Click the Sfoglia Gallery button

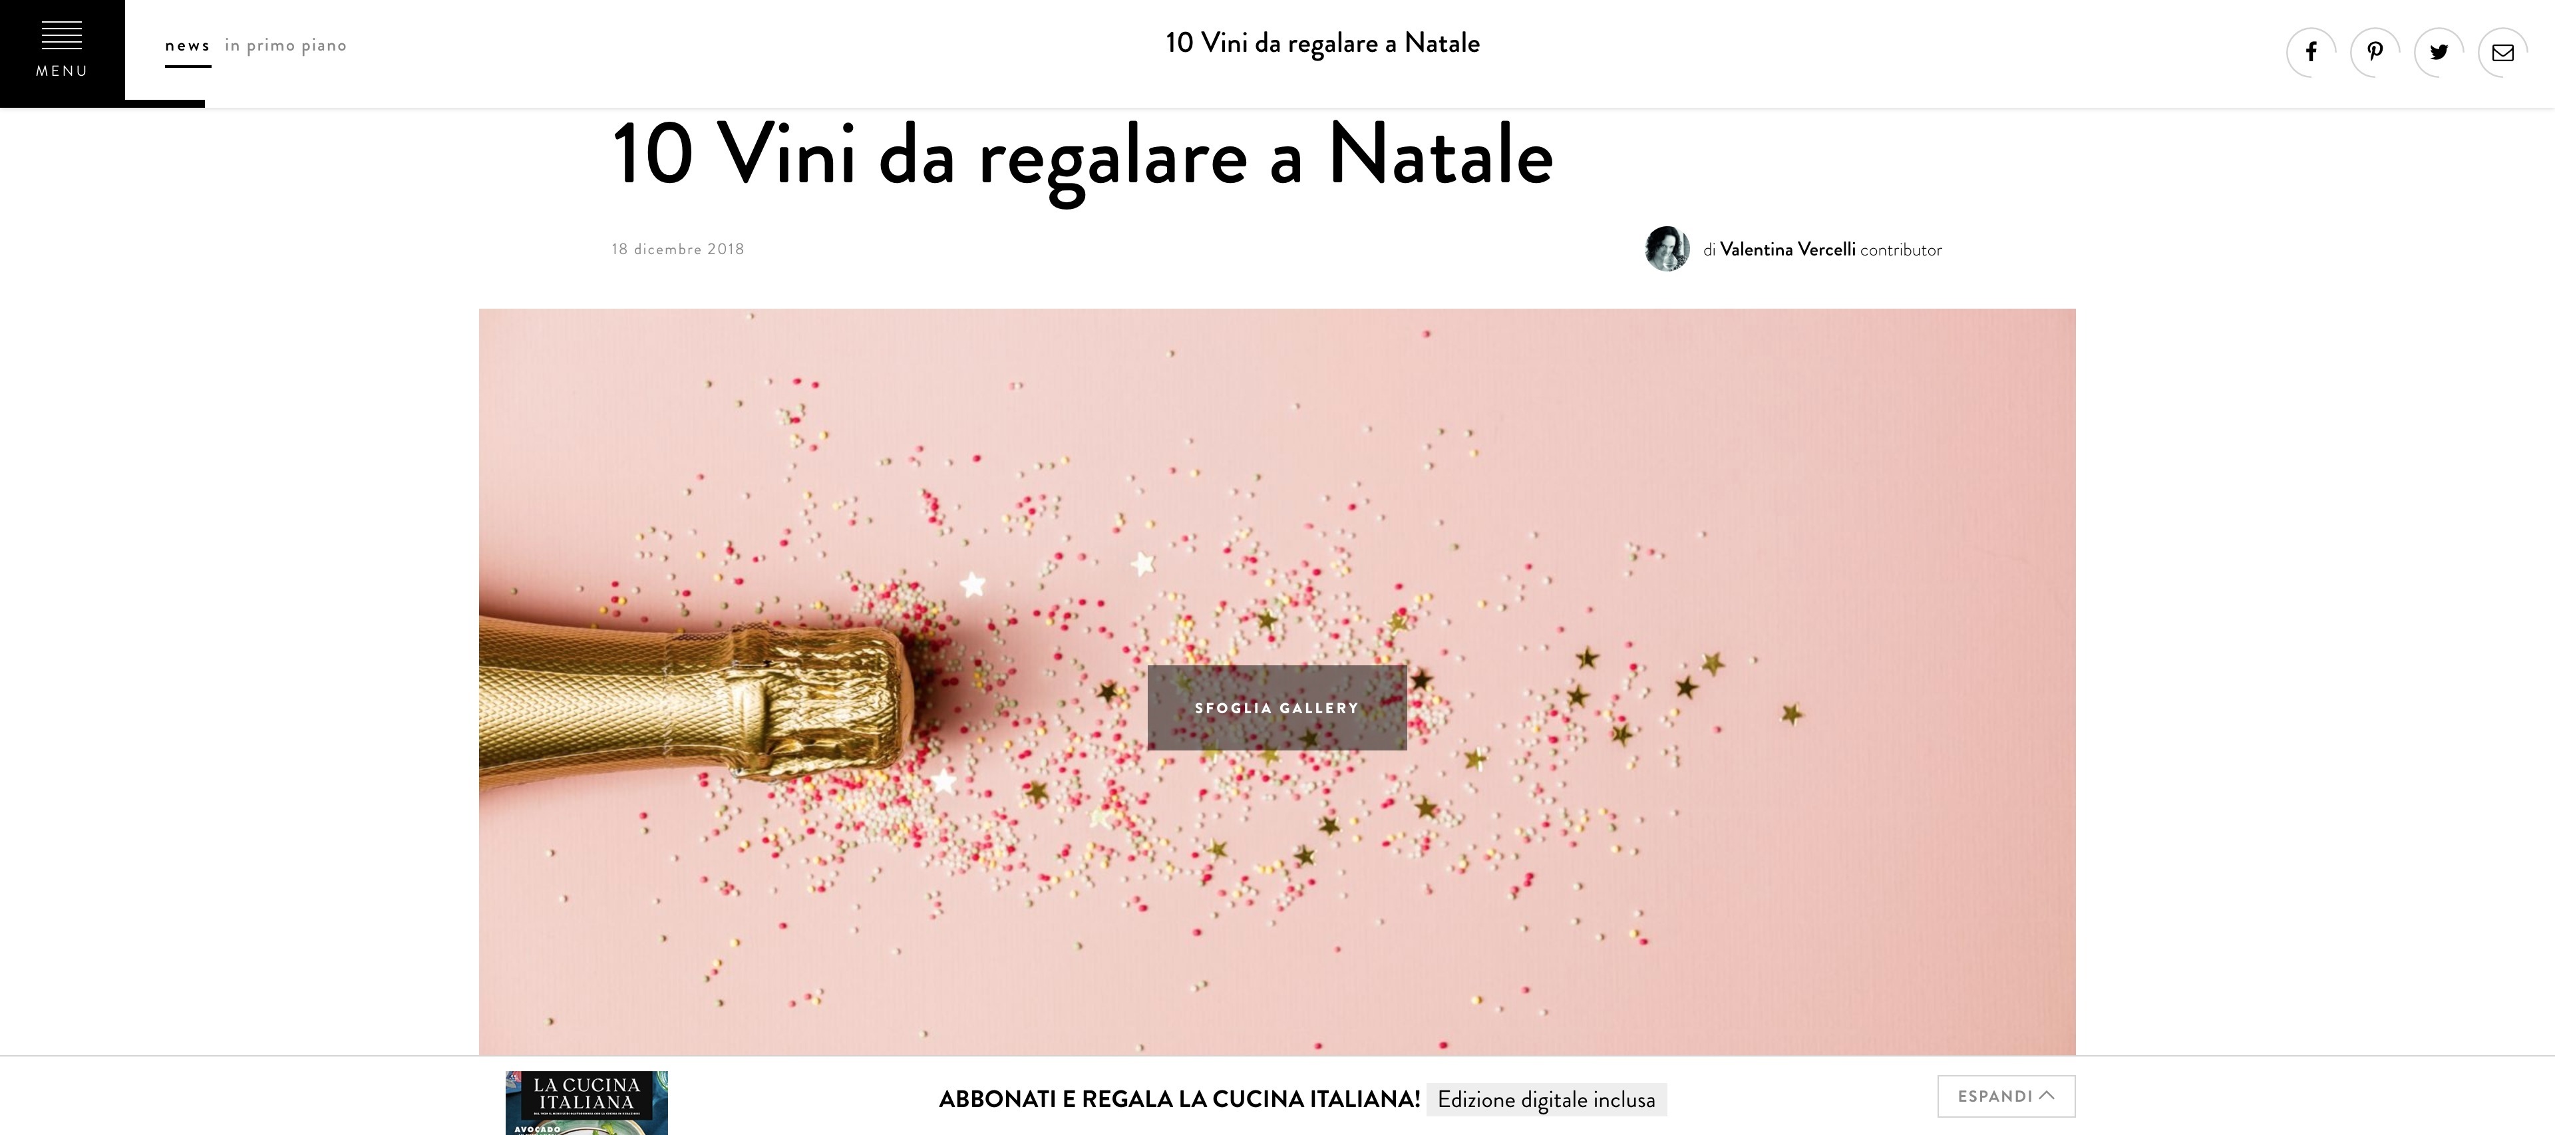[1277, 707]
